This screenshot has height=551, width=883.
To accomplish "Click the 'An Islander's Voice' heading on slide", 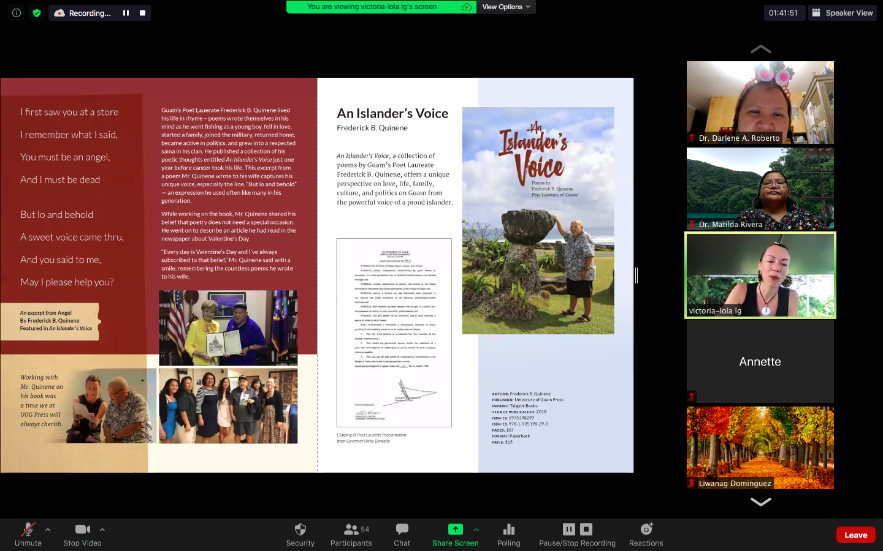I will click(x=392, y=113).
